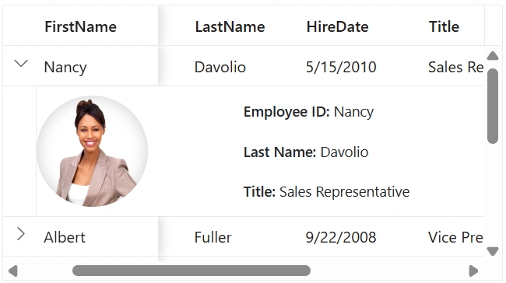
Task: Expand the Albert row details
Action: click(x=21, y=234)
